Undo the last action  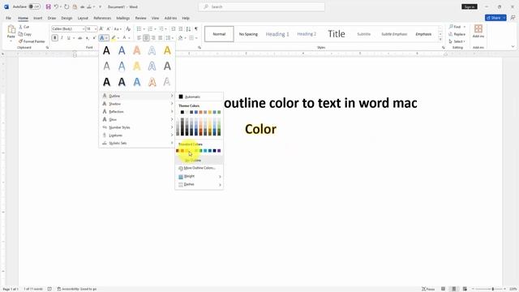[x=56, y=6]
